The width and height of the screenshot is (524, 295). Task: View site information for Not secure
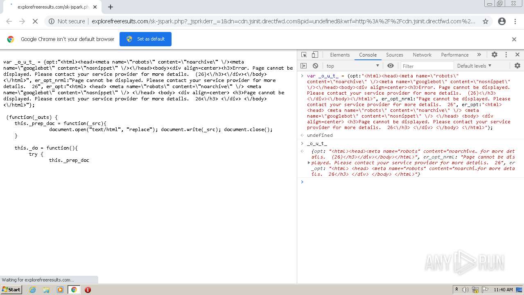click(x=67, y=21)
